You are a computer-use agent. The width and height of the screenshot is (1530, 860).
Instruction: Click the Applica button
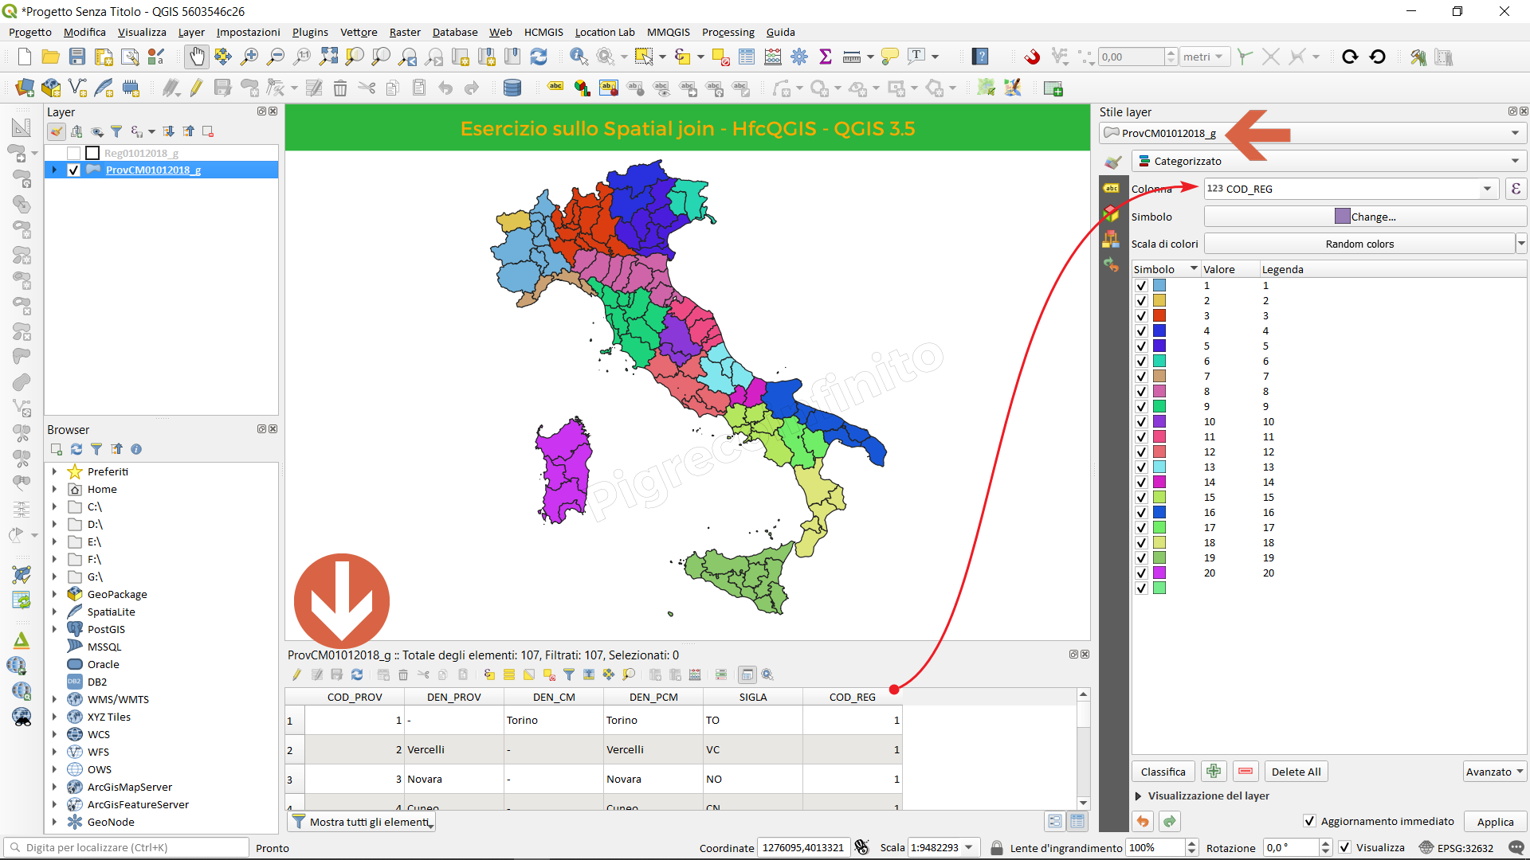[x=1495, y=822]
